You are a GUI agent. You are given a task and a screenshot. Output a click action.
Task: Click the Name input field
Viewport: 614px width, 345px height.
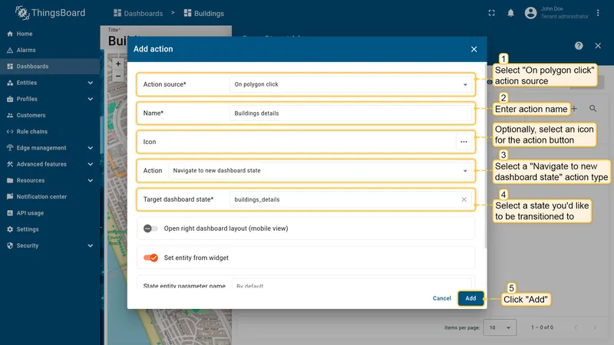pos(351,113)
